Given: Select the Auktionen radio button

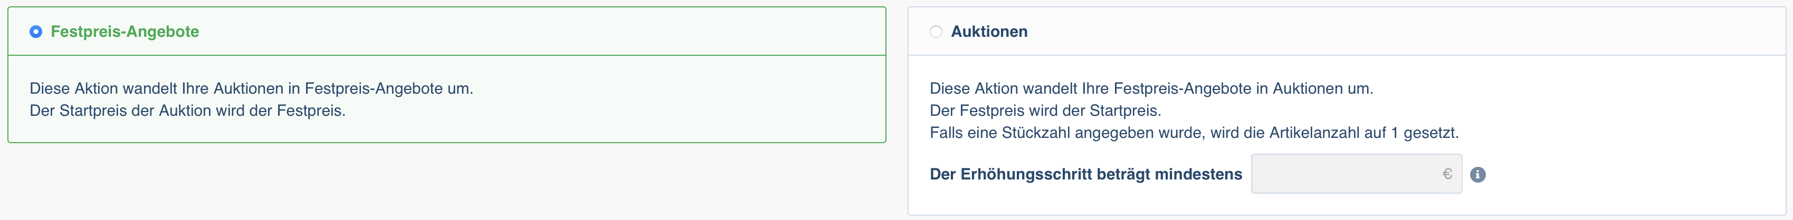Looking at the screenshot, I should click(x=936, y=31).
